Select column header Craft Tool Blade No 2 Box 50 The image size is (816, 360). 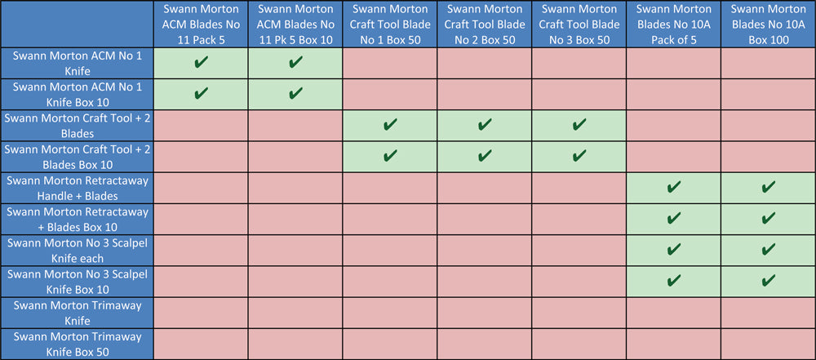[x=485, y=24]
